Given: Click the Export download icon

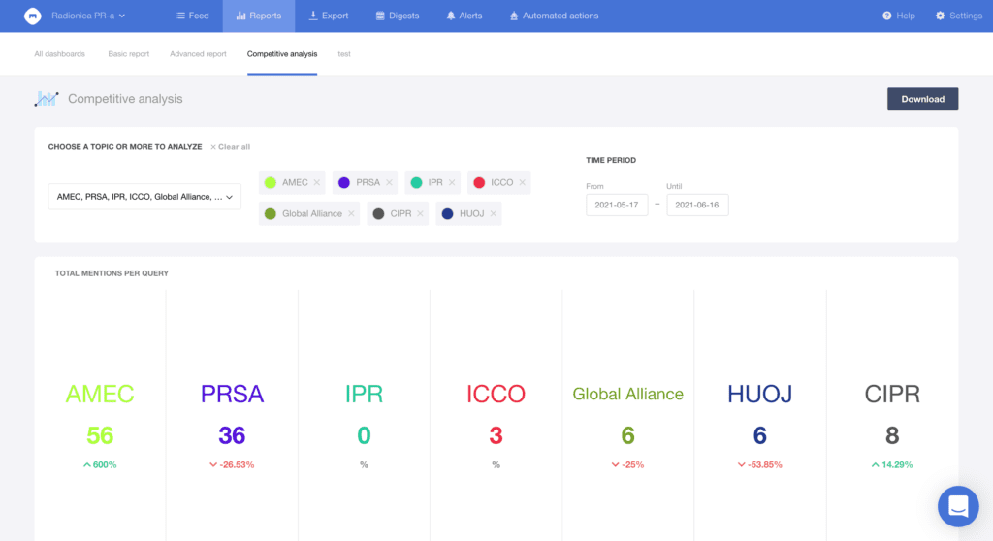Looking at the screenshot, I should [313, 16].
